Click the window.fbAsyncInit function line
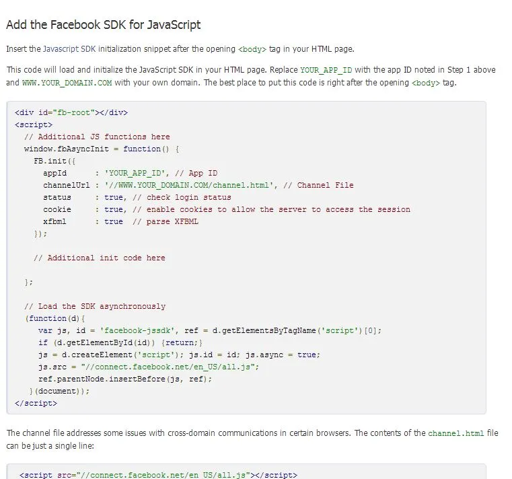512x479 pixels. 102,149
